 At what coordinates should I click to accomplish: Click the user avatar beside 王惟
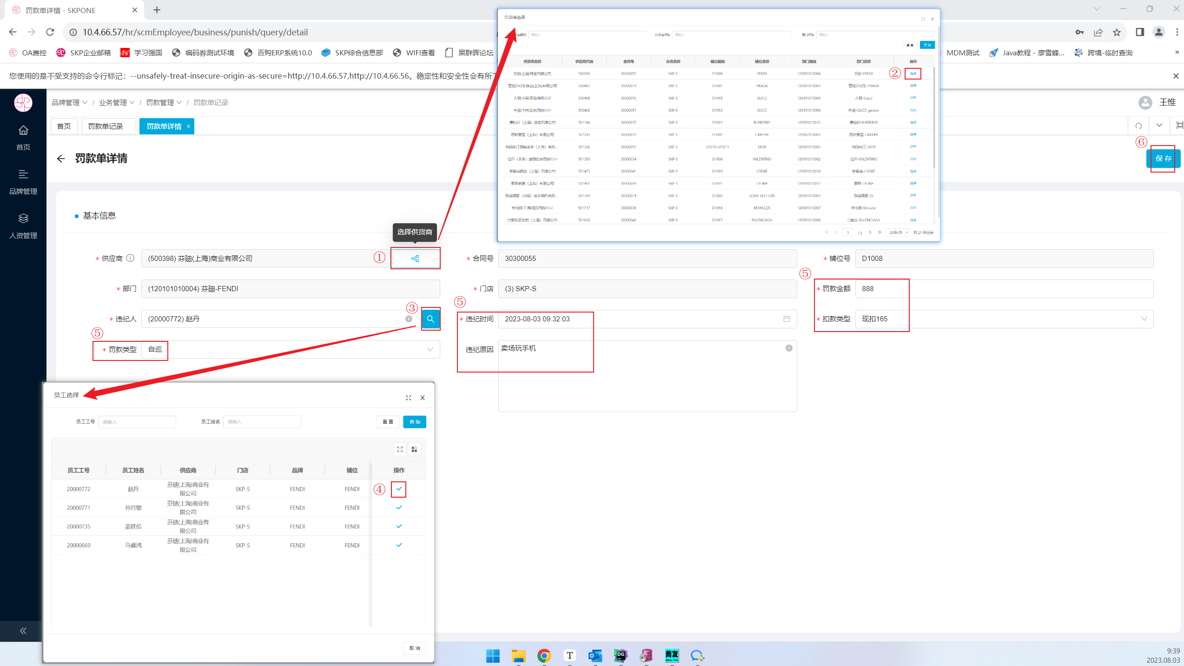(x=1145, y=102)
